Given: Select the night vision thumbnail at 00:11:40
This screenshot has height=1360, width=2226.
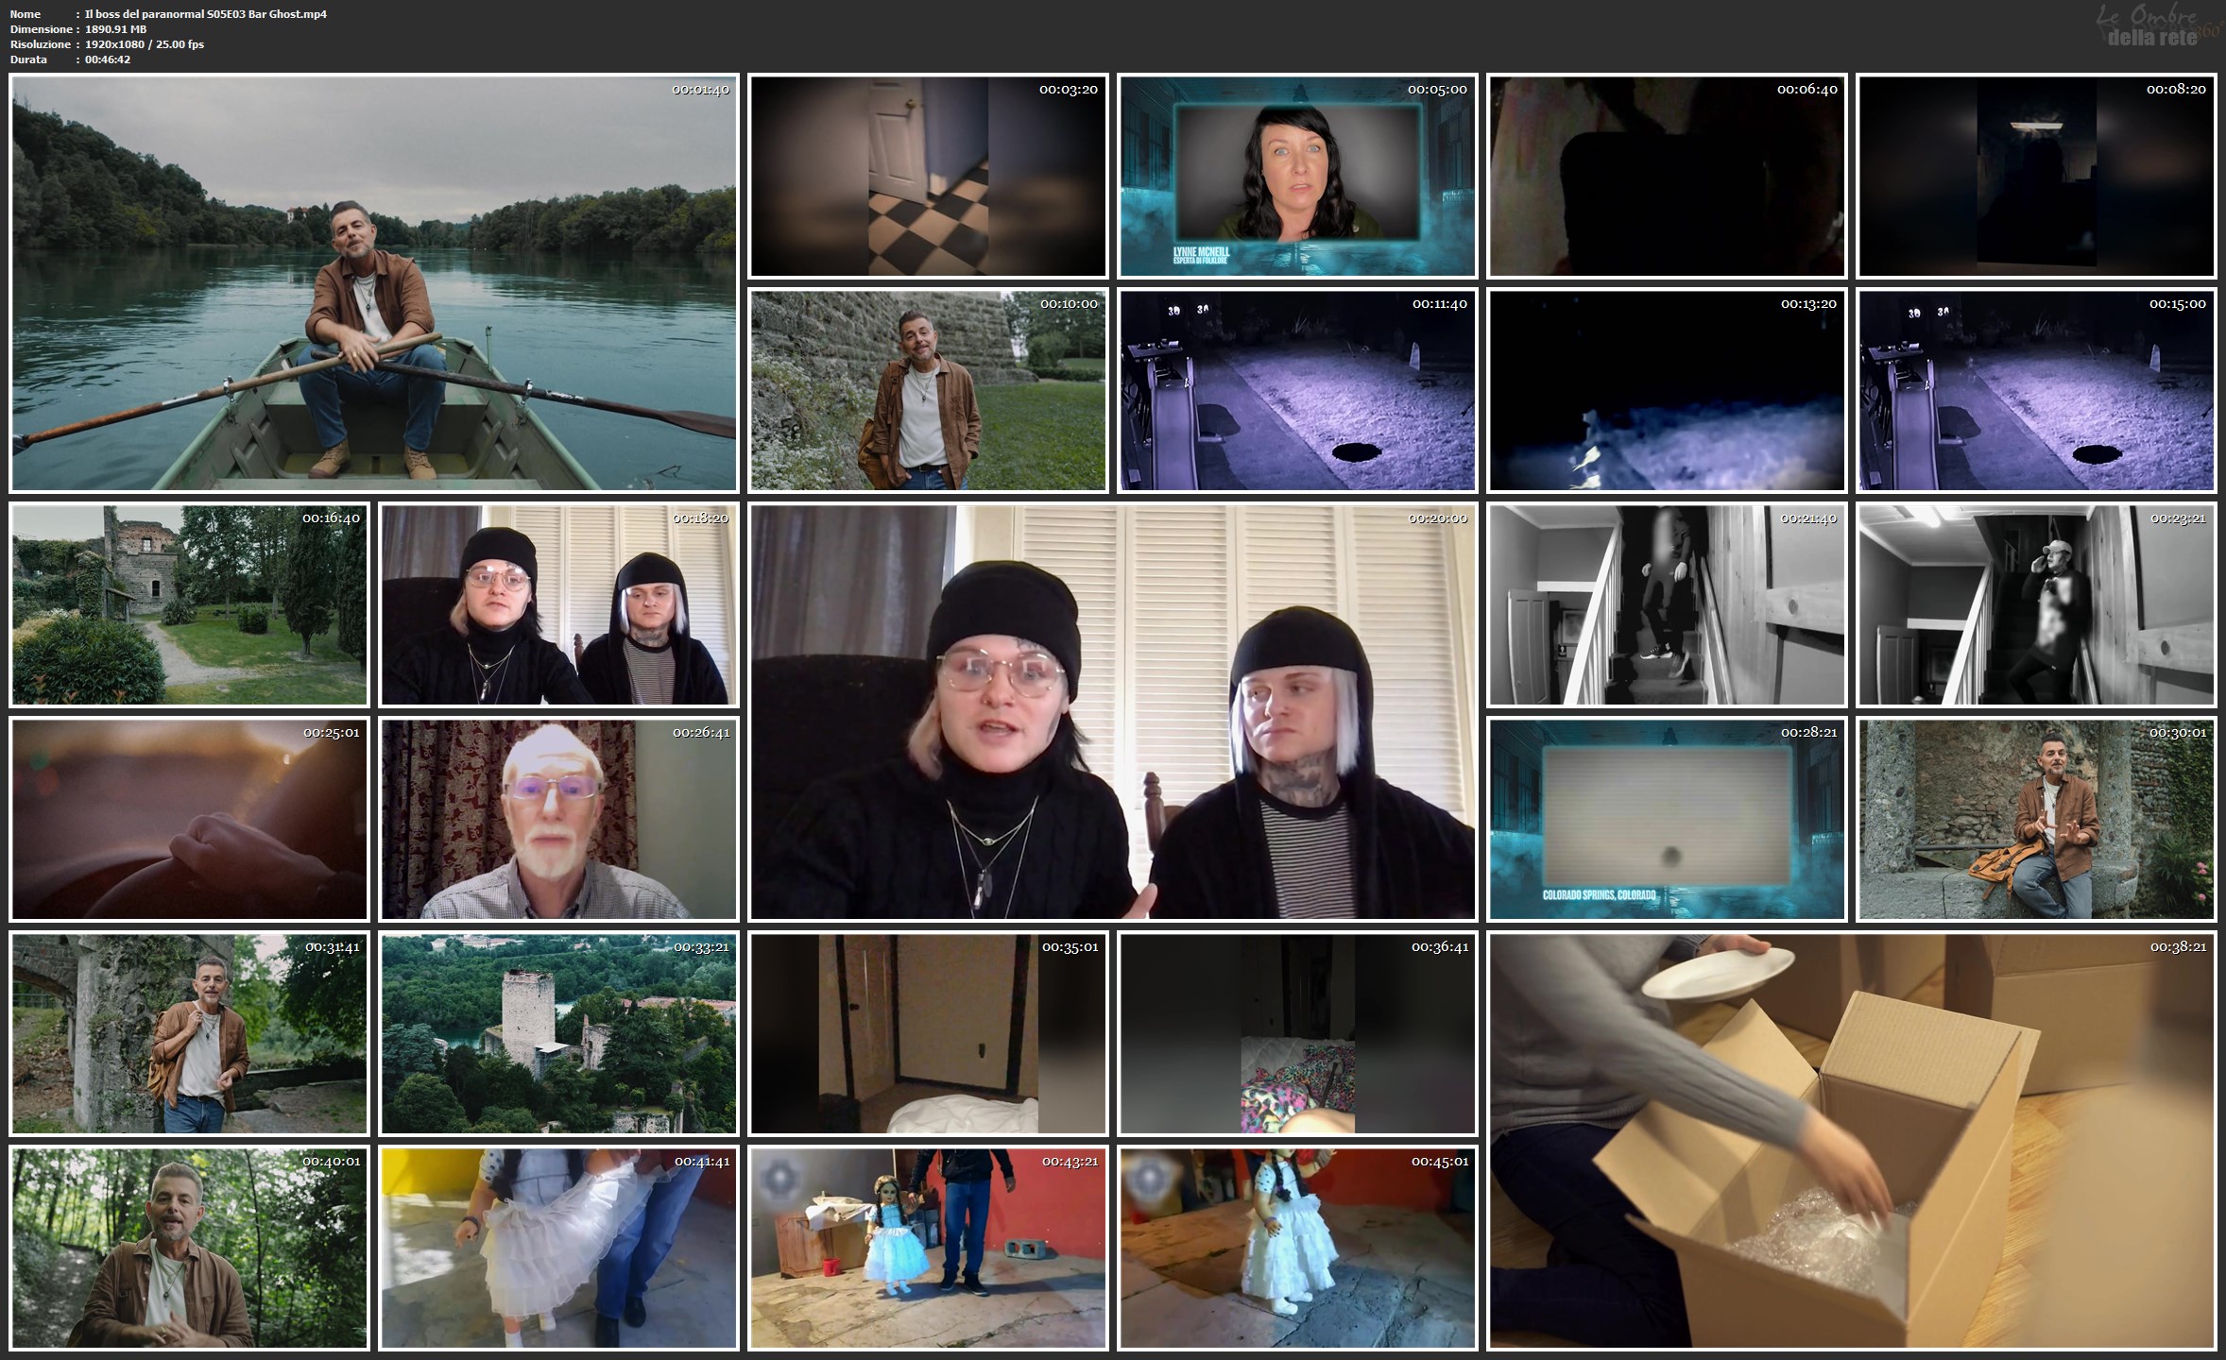Looking at the screenshot, I should click(x=1296, y=390).
